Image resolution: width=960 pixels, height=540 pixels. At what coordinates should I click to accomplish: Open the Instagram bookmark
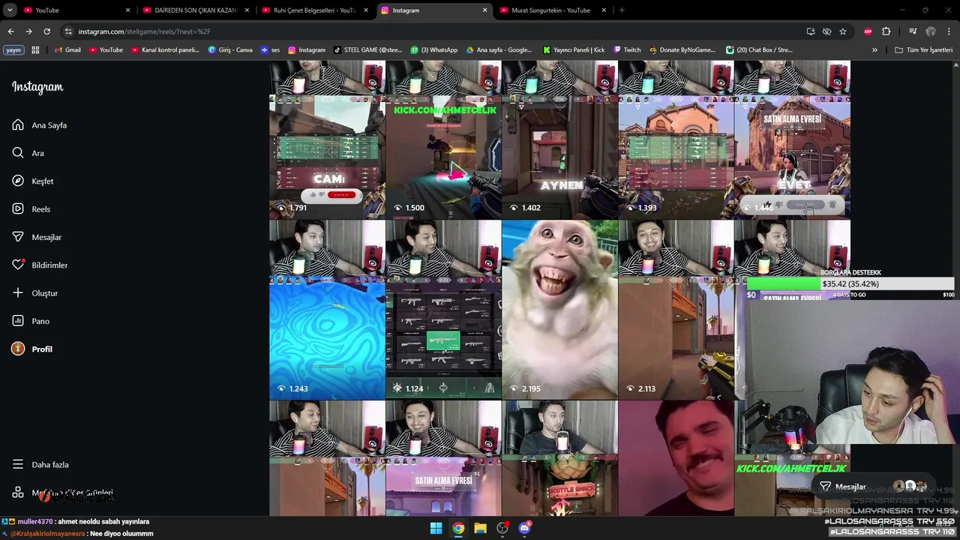point(307,50)
